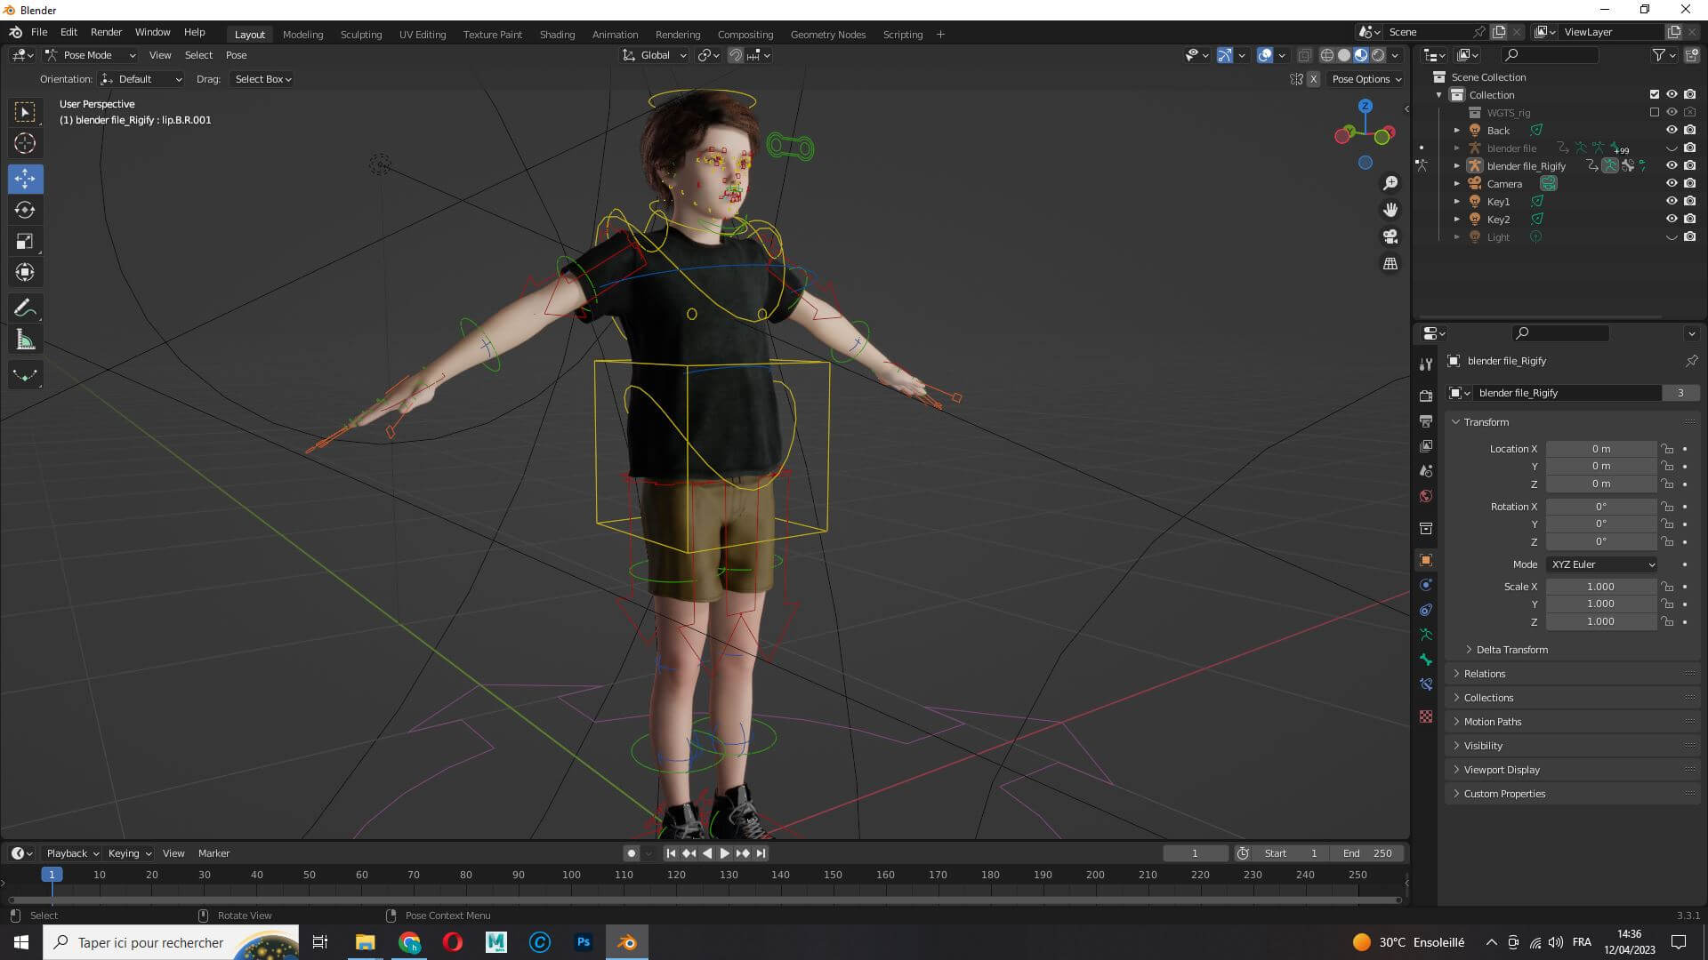Screen dimensions: 1708x960
Task: Open rotation Mode XYZ Euler dropdown
Action: [1602, 564]
